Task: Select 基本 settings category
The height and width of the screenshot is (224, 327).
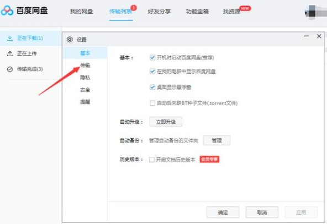Action: [85, 53]
